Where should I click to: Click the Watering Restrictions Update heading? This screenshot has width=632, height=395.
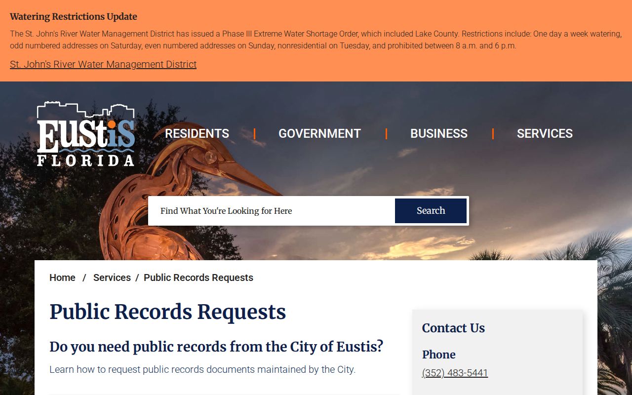point(74,16)
